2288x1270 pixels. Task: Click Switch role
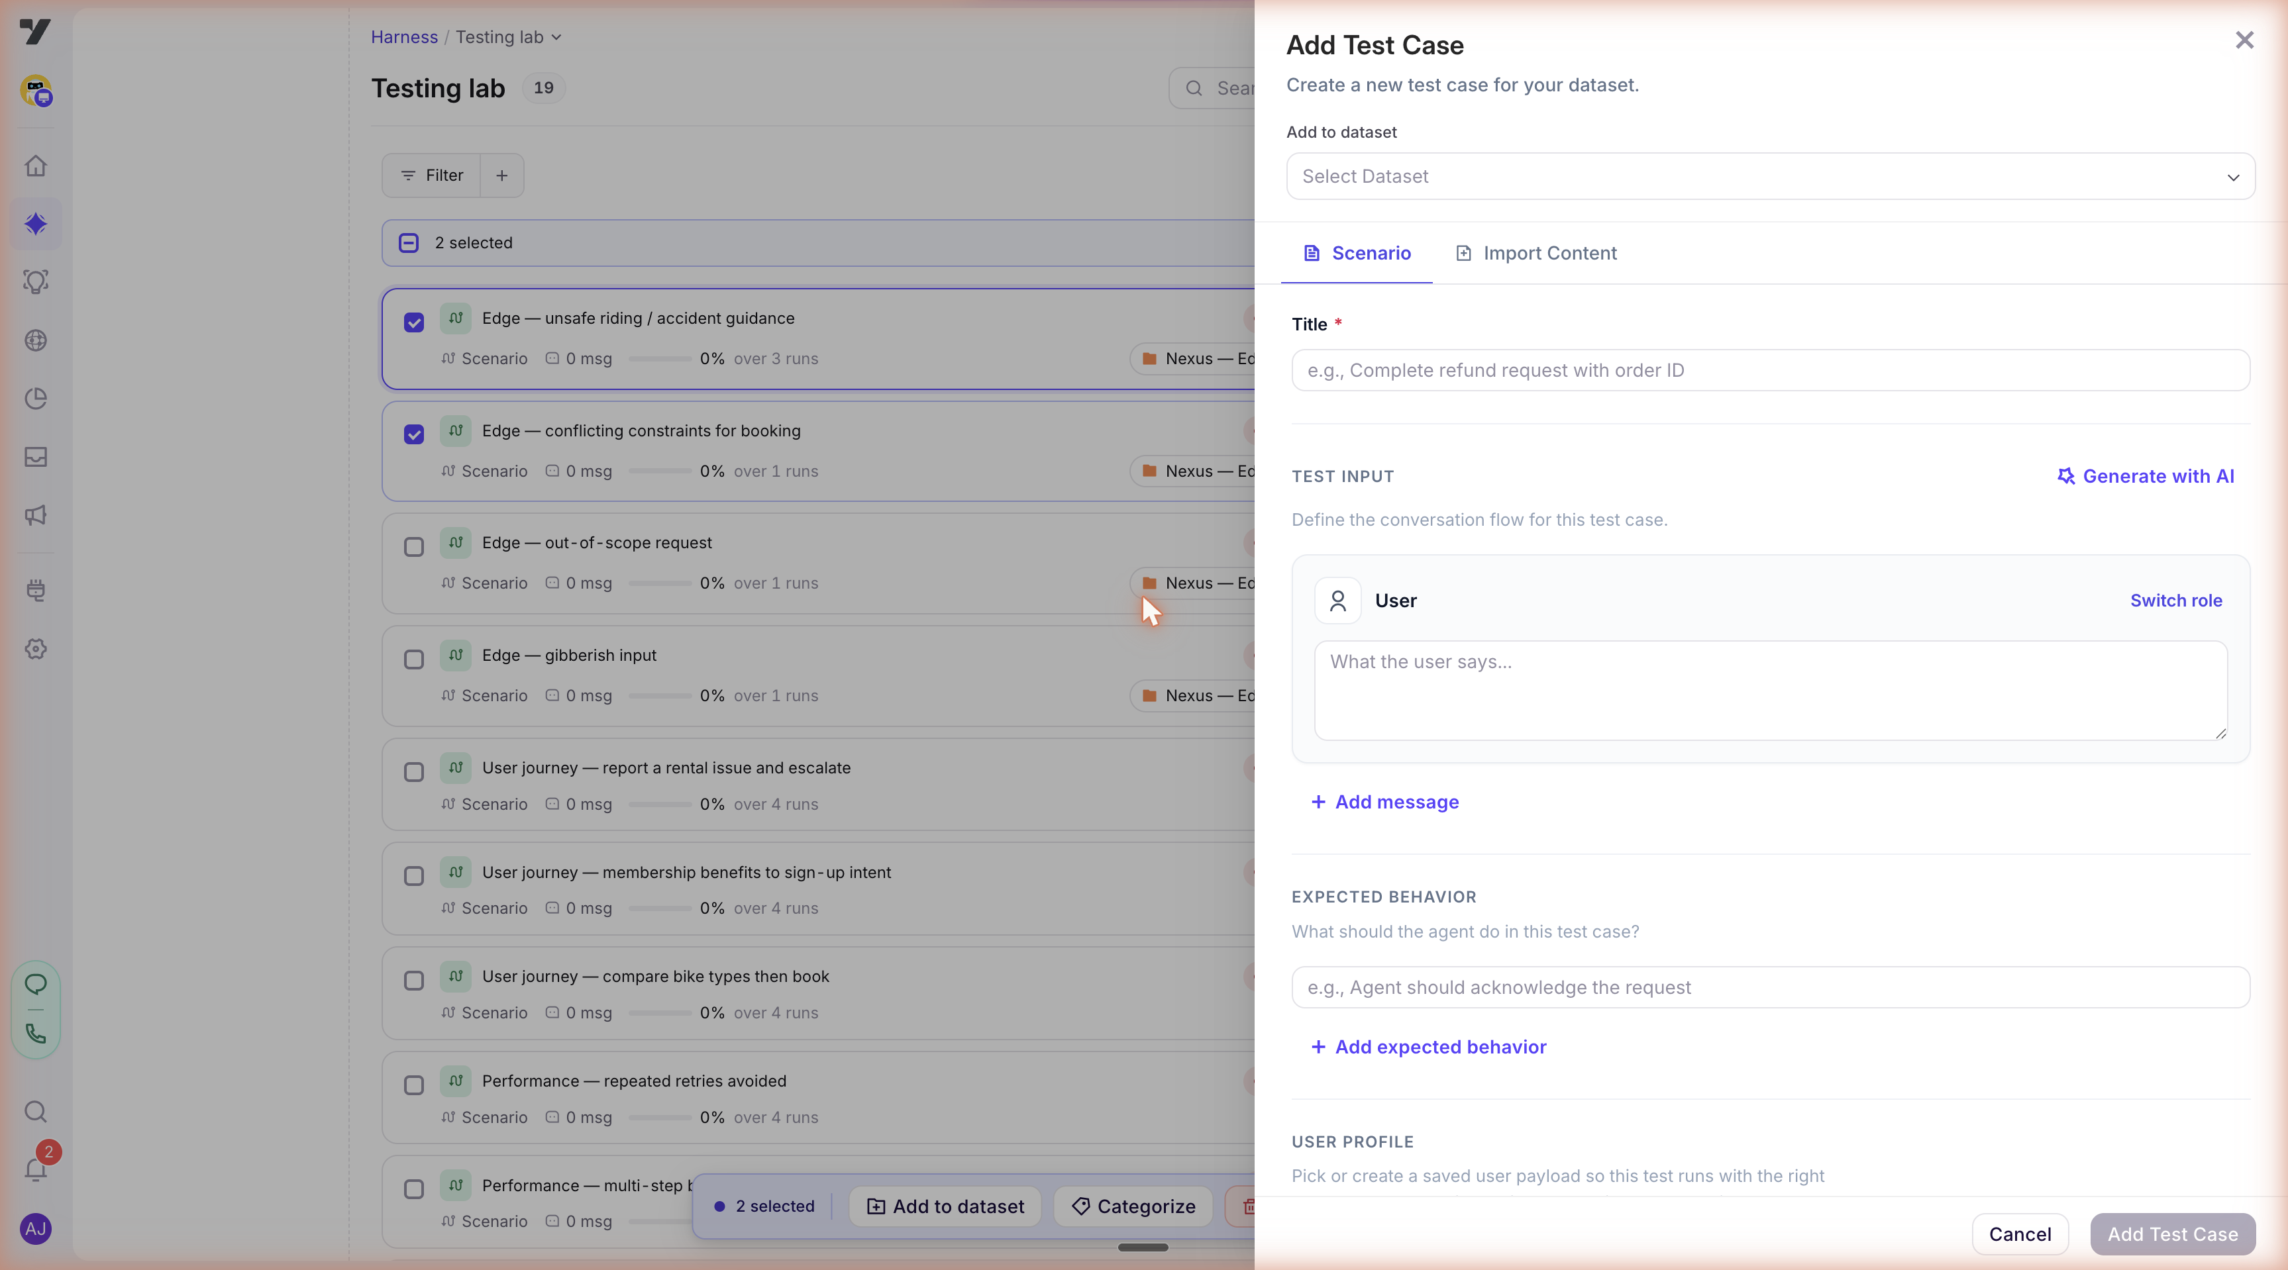coord(2176,601)
